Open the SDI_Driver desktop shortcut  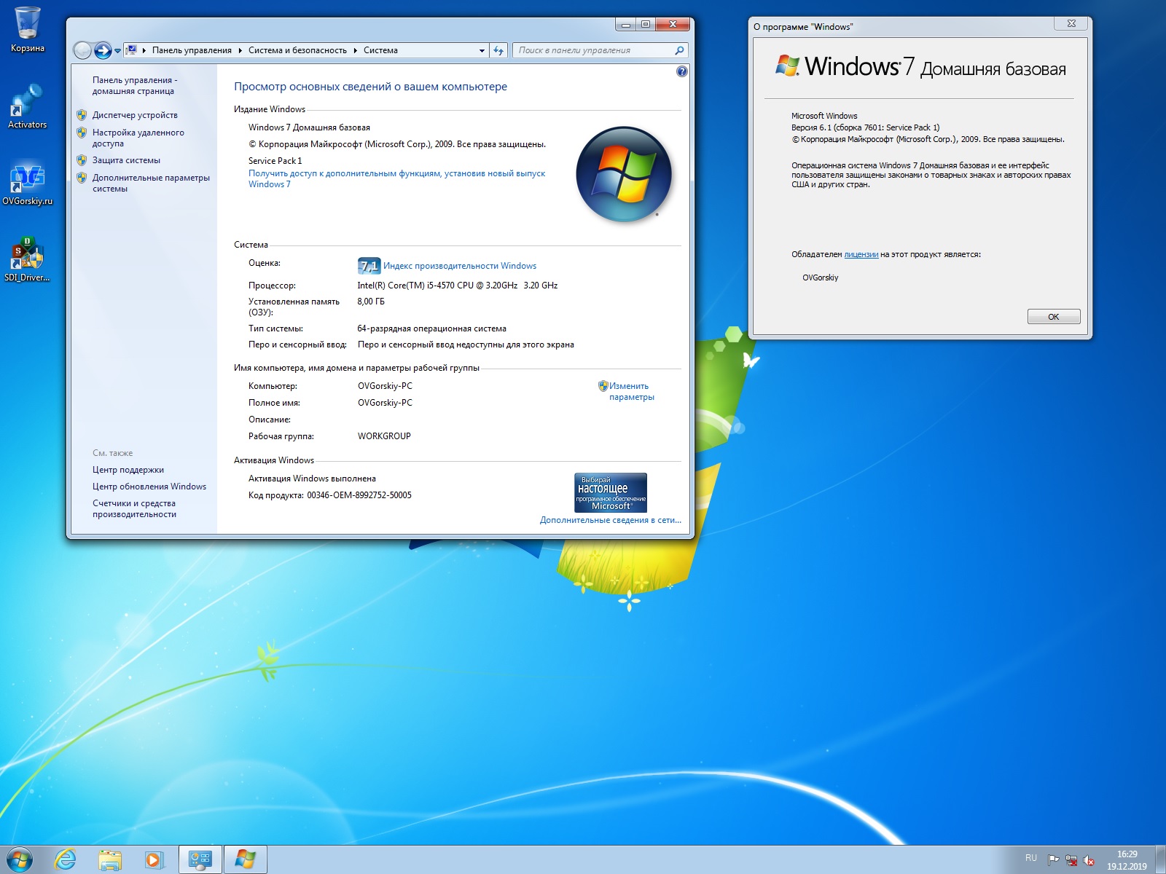tap(28, 260)
